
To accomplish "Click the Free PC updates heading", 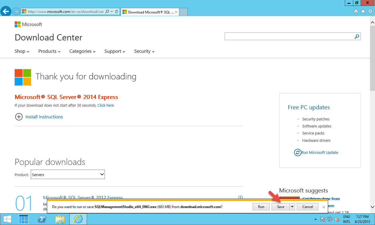I will click(x=309, y=107).
